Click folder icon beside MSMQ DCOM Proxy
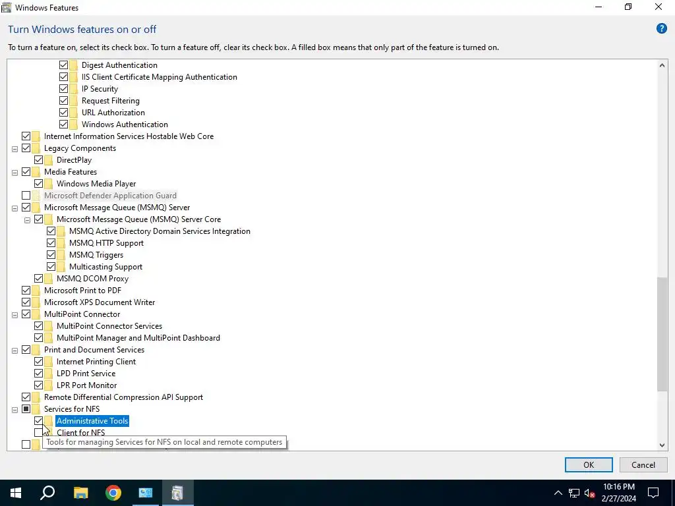675x506 pixels. (49, 279)
